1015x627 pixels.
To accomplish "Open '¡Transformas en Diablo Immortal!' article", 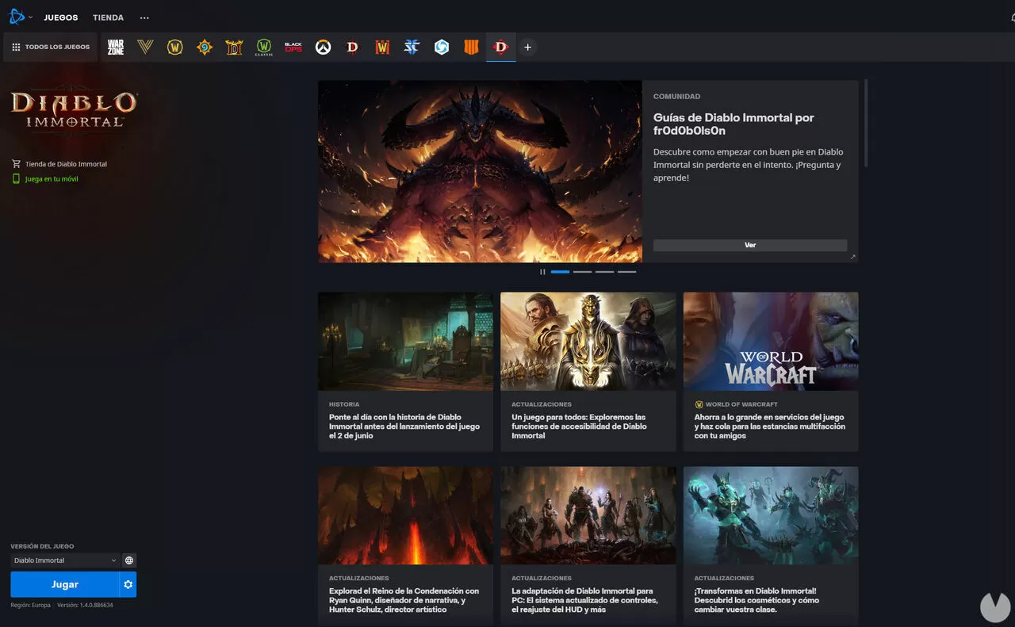I will pos(756,600).
